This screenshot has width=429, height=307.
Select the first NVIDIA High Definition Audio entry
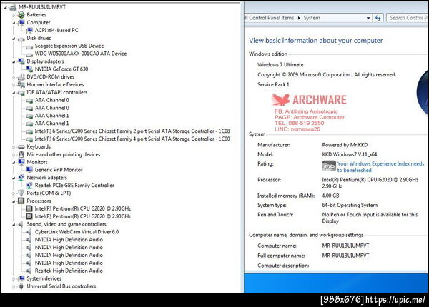pos(69,240)
